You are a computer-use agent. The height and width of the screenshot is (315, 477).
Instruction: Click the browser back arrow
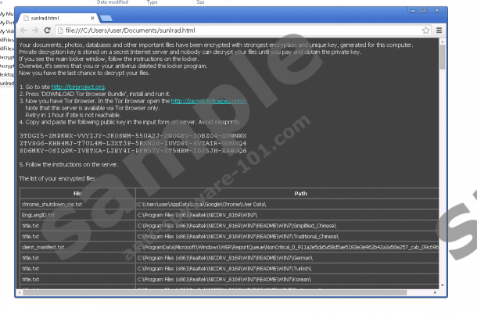point(23,30)
